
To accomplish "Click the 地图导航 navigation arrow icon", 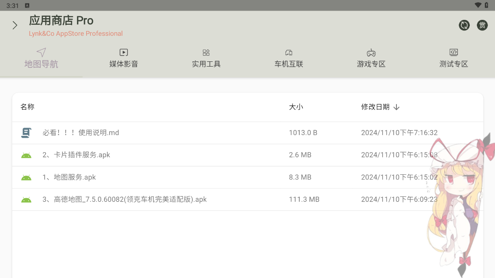I will pos(41,53).
